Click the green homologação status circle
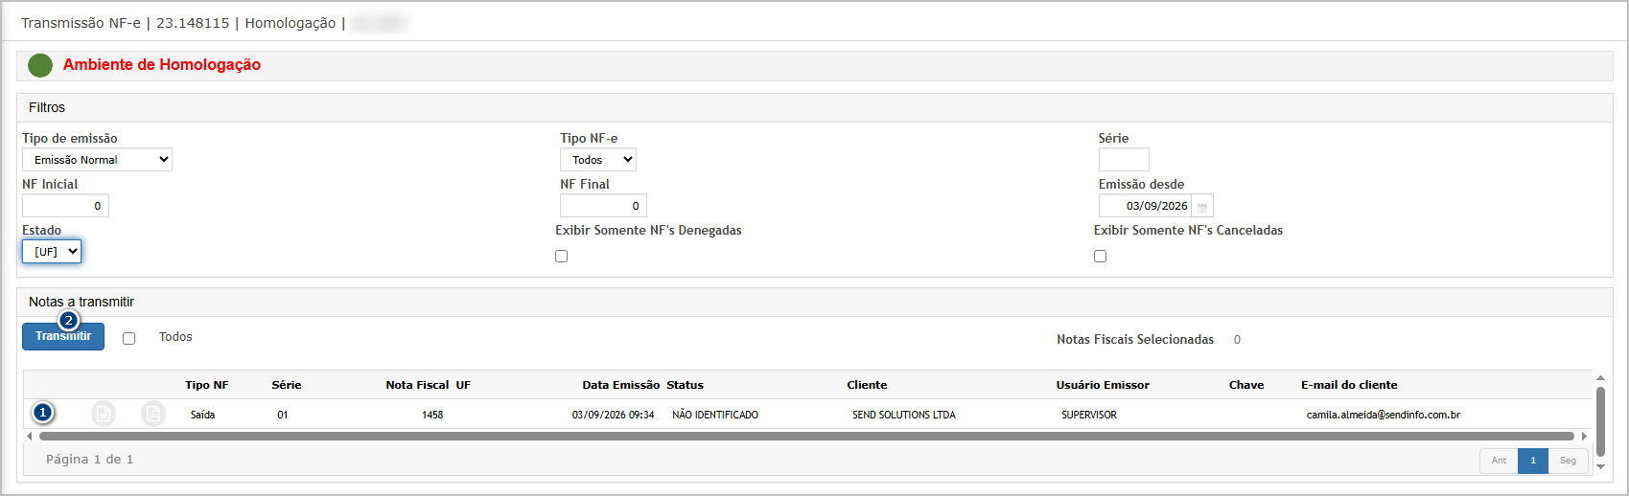Screen dimensions: 1629x496 tap(40, 65)
